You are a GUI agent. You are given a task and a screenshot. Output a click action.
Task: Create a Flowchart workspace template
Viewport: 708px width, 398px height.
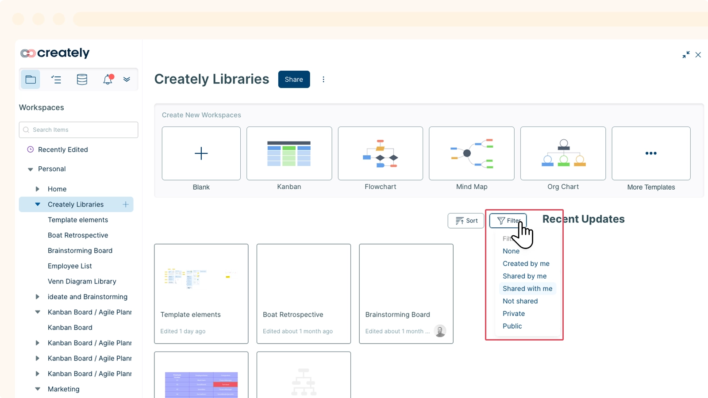381,153
